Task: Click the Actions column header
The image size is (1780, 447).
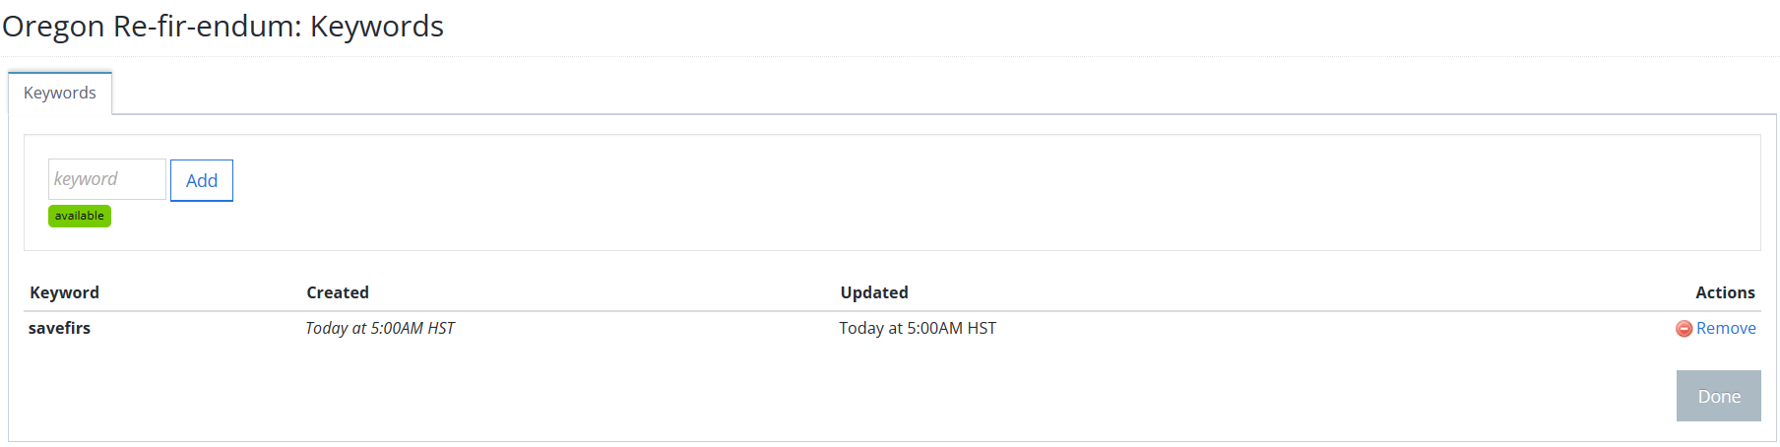Action: [1725, 292]
